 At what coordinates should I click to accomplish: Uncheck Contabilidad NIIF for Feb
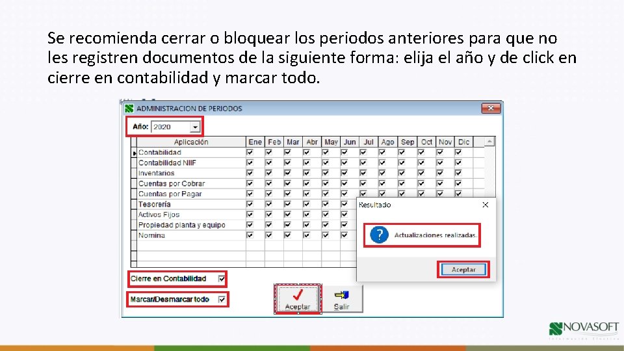(x=268, y=162)
